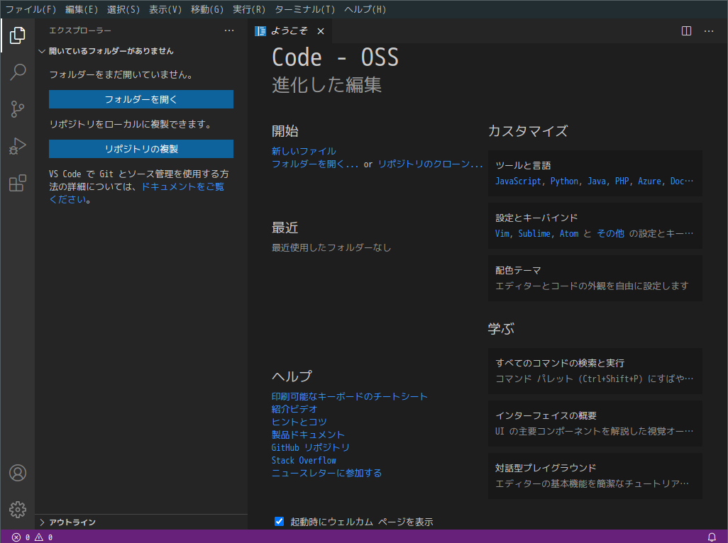Open the 製品ドキュメント link
This screenshot has width=728, height=543.
pyautogui.click(x=308, y=435)
